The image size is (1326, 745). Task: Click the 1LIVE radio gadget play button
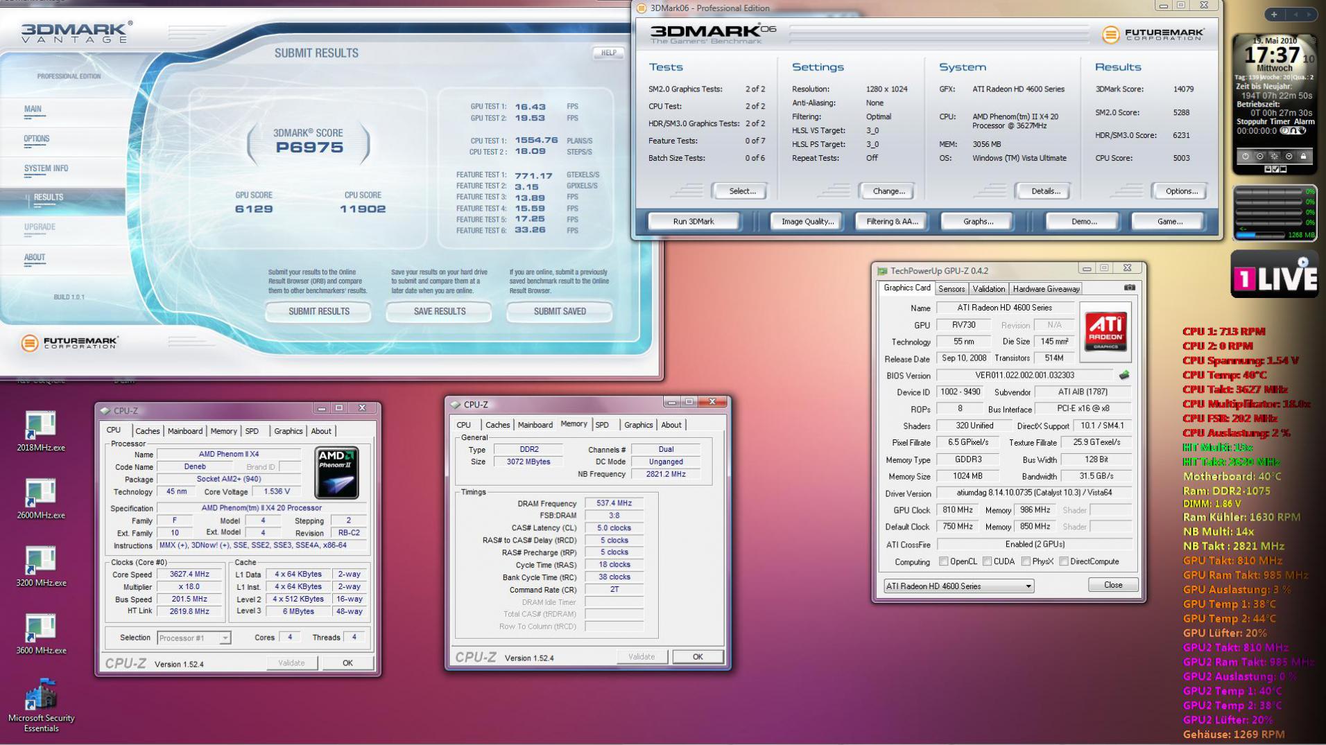click(x=1303, y=262)
